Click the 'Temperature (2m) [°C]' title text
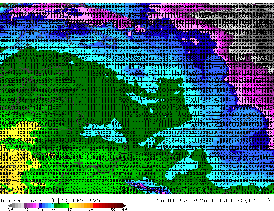This screenshot has height=211, width=274. (x=35, y=201)
